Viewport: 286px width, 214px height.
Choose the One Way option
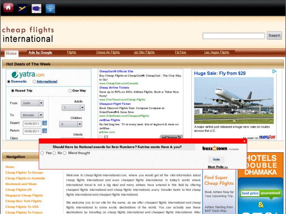coord(70,91)
